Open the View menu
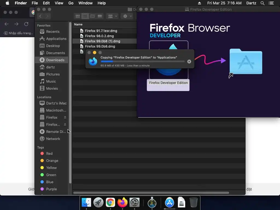The height and width of the screenshot is (210, 280). [x=59, y=3]
